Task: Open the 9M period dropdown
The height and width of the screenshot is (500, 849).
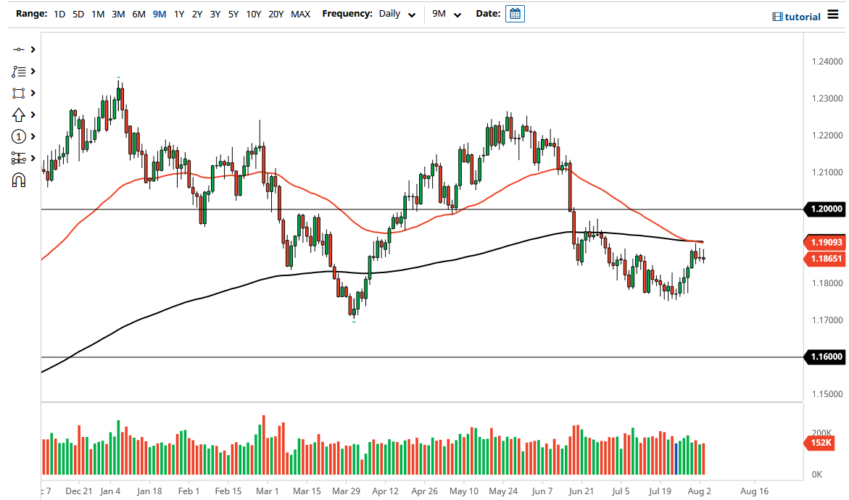Action: [447, 14]
